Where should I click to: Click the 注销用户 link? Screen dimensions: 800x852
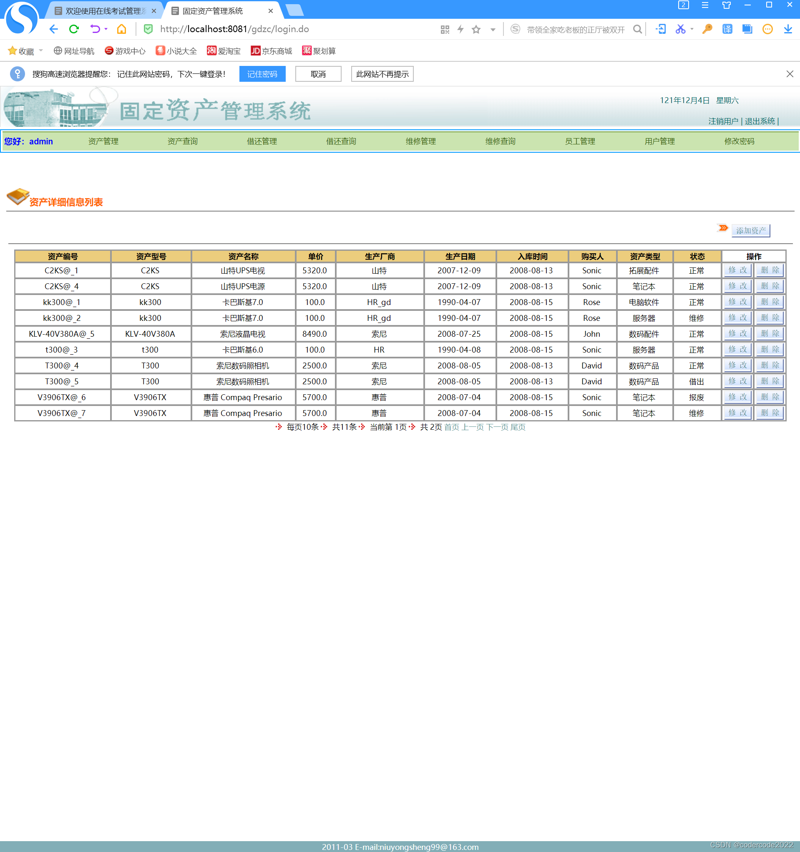coord(723,121)
